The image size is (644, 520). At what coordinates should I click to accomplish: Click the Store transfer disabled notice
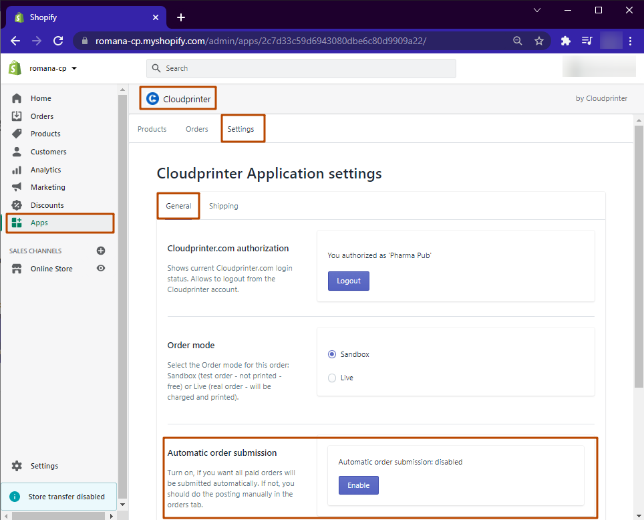[59, 497]
